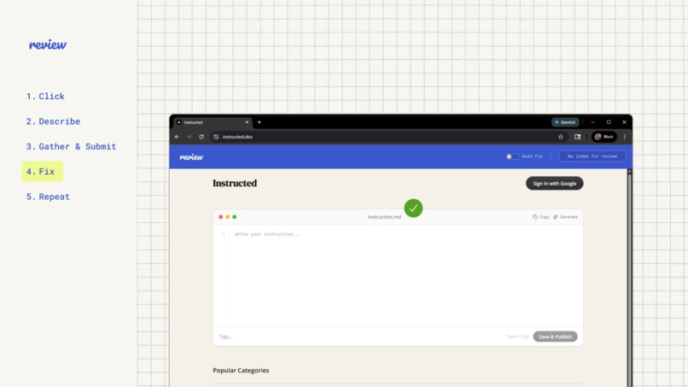Click Save & Publish
Screen dimensions: 688x387
click(555, 337)
